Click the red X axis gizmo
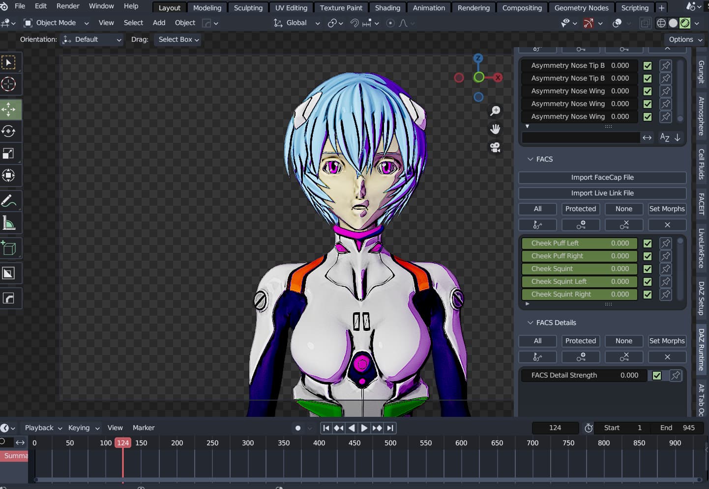Image resolution: width=709 pixels, height=489 pixels. [x=498, y=78]
